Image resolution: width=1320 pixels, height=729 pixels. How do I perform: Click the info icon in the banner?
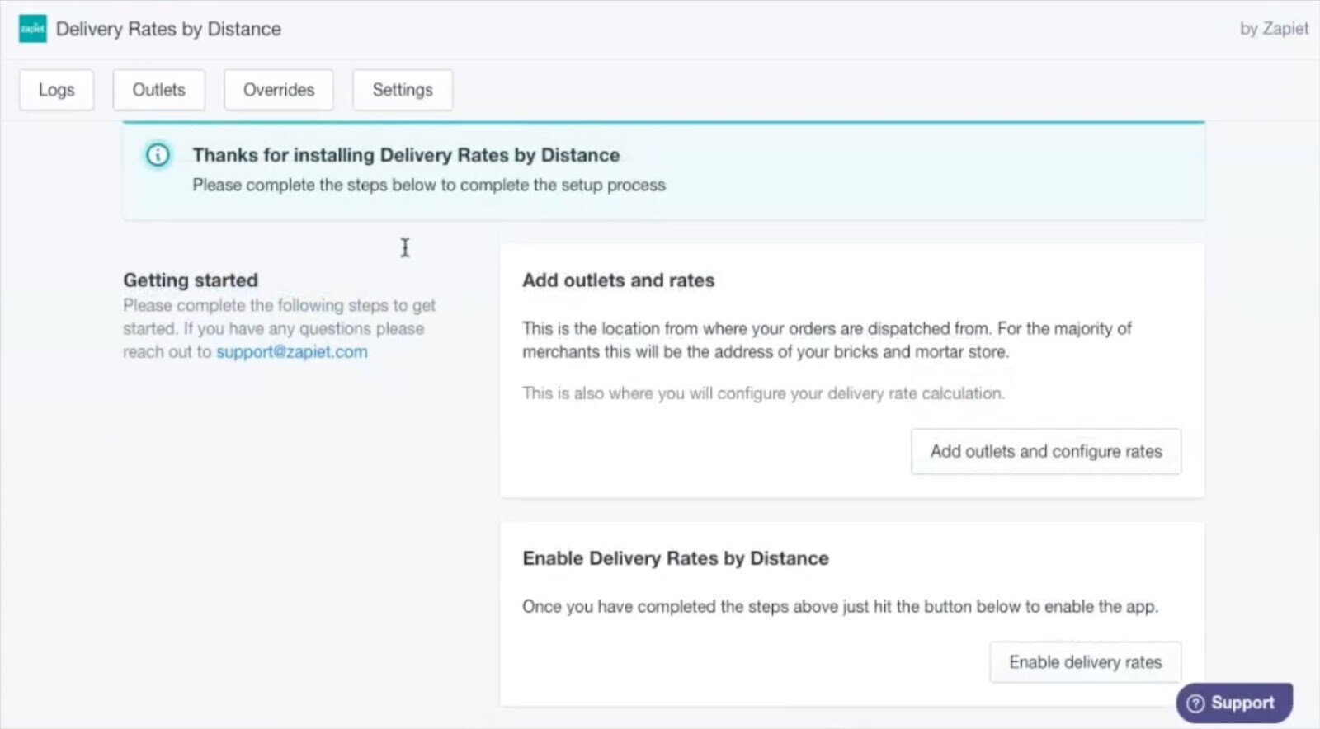pyautogui.click(x=158, y=155)
